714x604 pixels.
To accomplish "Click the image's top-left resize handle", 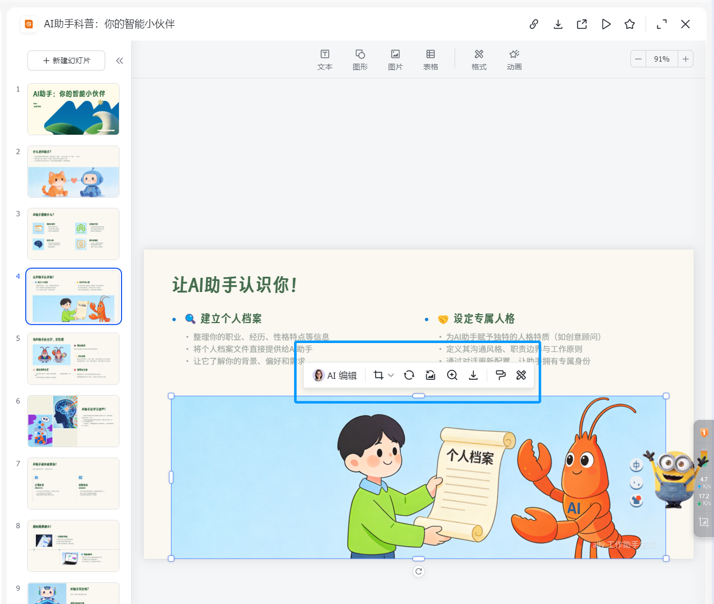I will (x=171, y=396).
